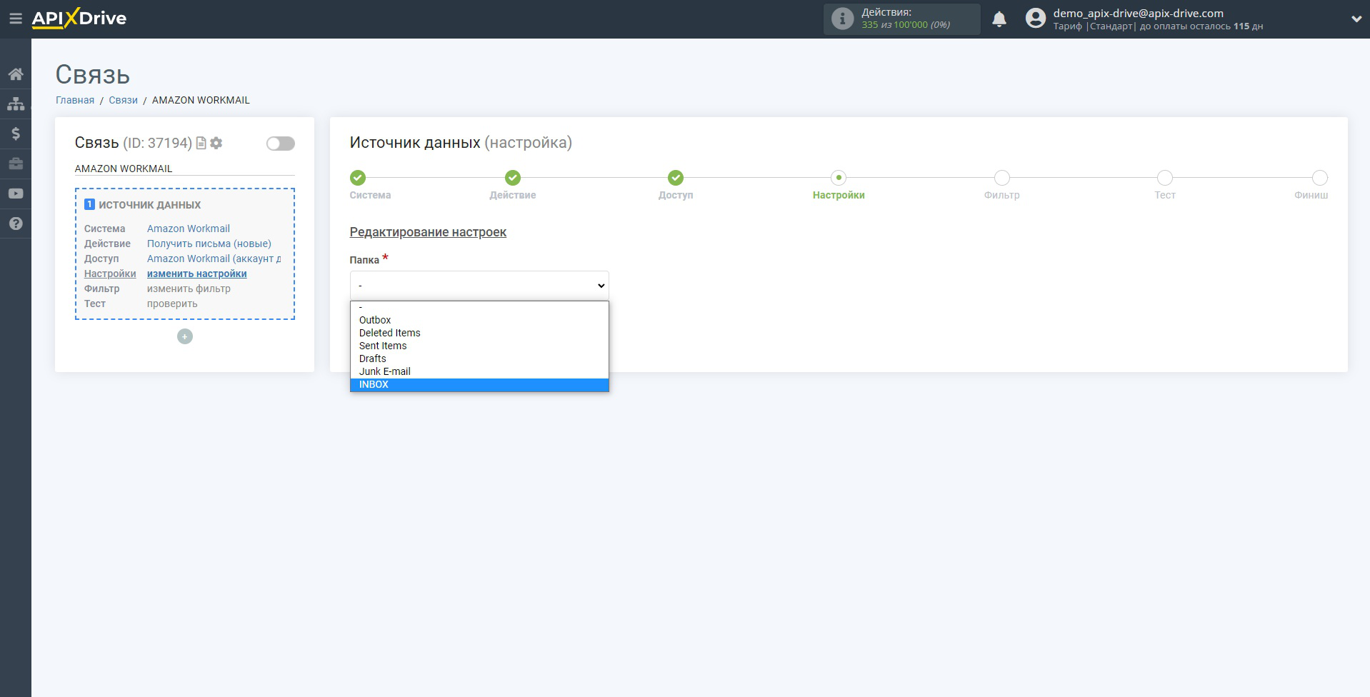Open connection settings gear icon

[x=216, y=143]
